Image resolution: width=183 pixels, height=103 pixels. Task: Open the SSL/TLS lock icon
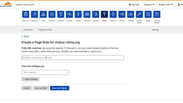point(52,14)
